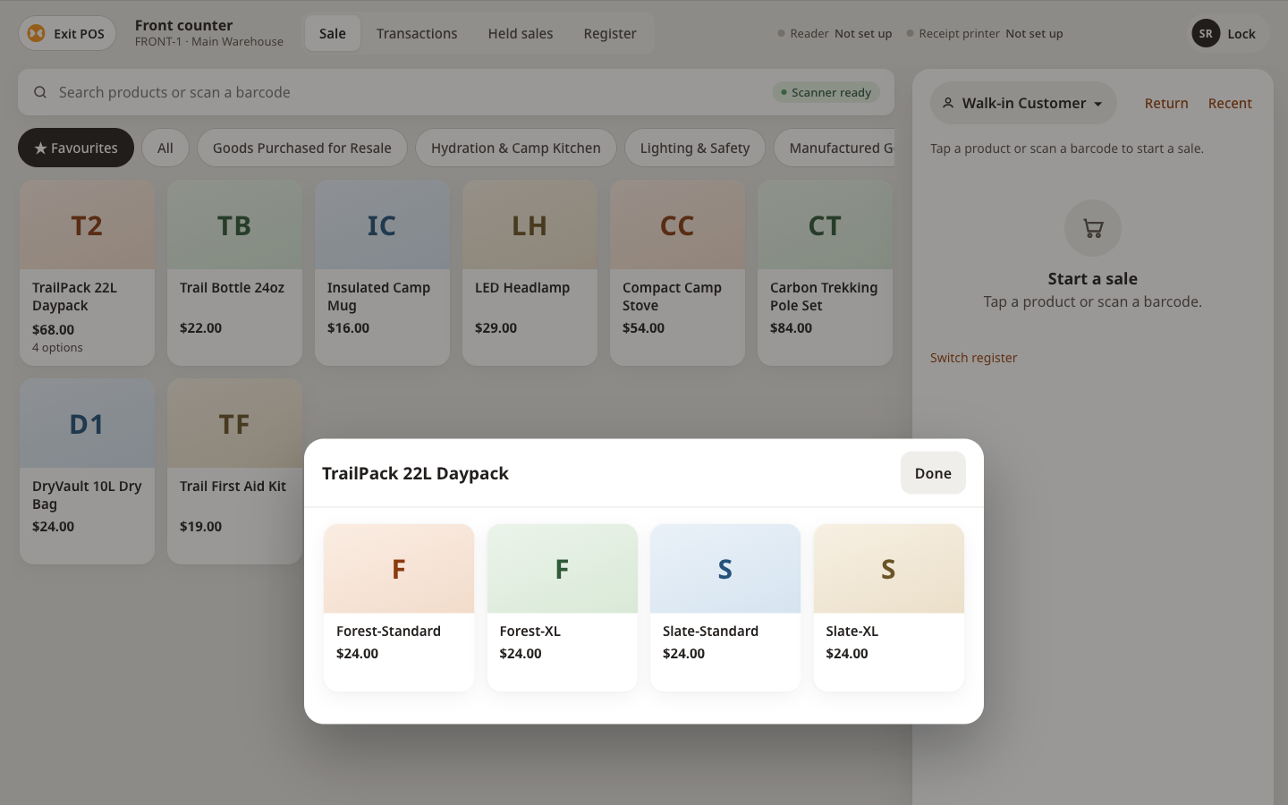Open the Transactions tab
The width and height of the screenshot is (1288, 805).
pyautogui.click(x=417, y=33)
